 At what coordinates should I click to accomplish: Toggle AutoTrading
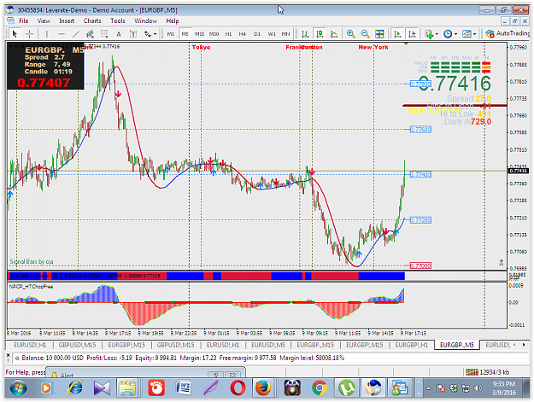(508, 33)
